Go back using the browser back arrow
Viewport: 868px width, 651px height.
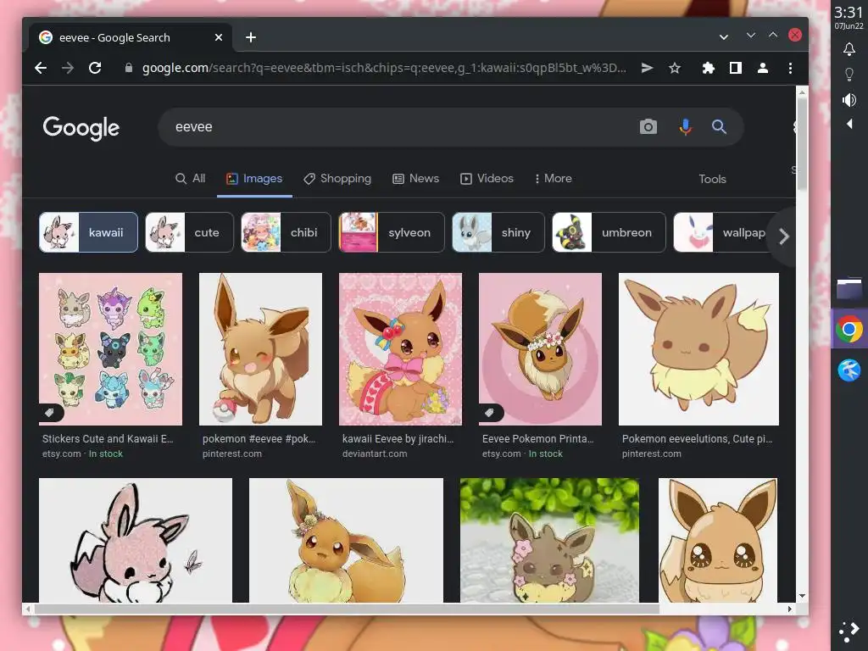pos(41,68)
